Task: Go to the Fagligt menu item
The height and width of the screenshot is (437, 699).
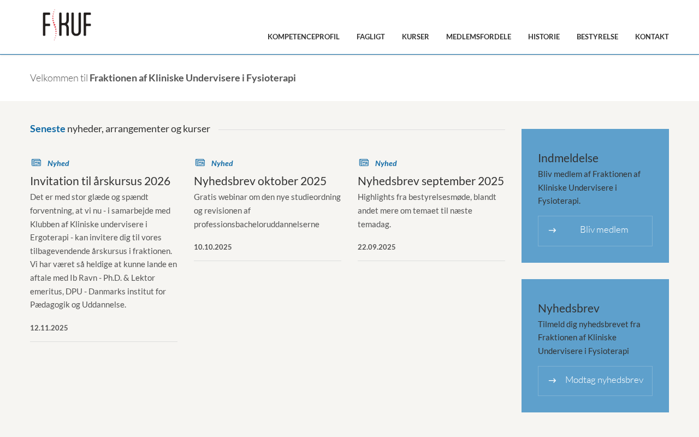Action: coord(370,37)
